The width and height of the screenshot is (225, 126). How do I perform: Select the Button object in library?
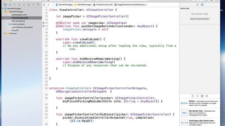coord(200,103)
